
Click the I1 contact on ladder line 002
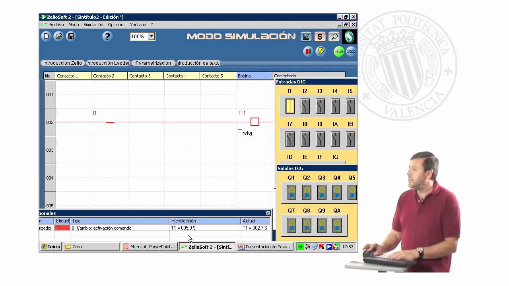pos(110,122)
